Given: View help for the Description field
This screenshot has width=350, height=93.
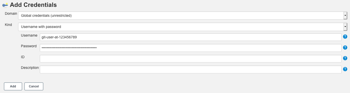Looking at the screenshot, I should [x=345, y=69].
